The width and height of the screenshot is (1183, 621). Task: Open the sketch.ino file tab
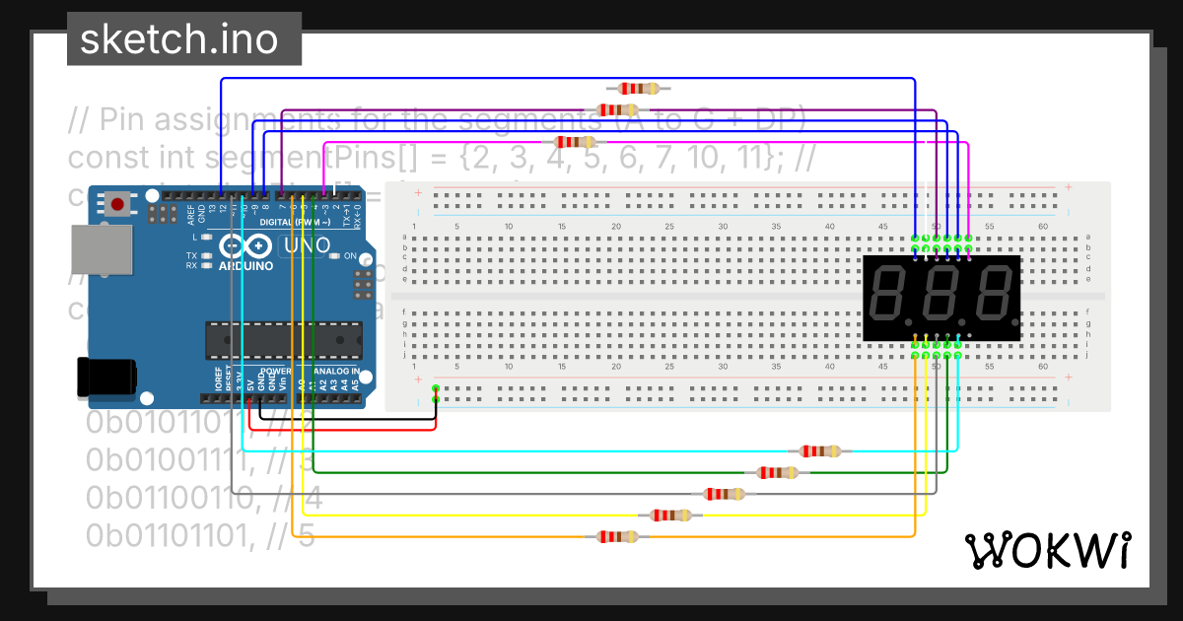tap(183, 37)
